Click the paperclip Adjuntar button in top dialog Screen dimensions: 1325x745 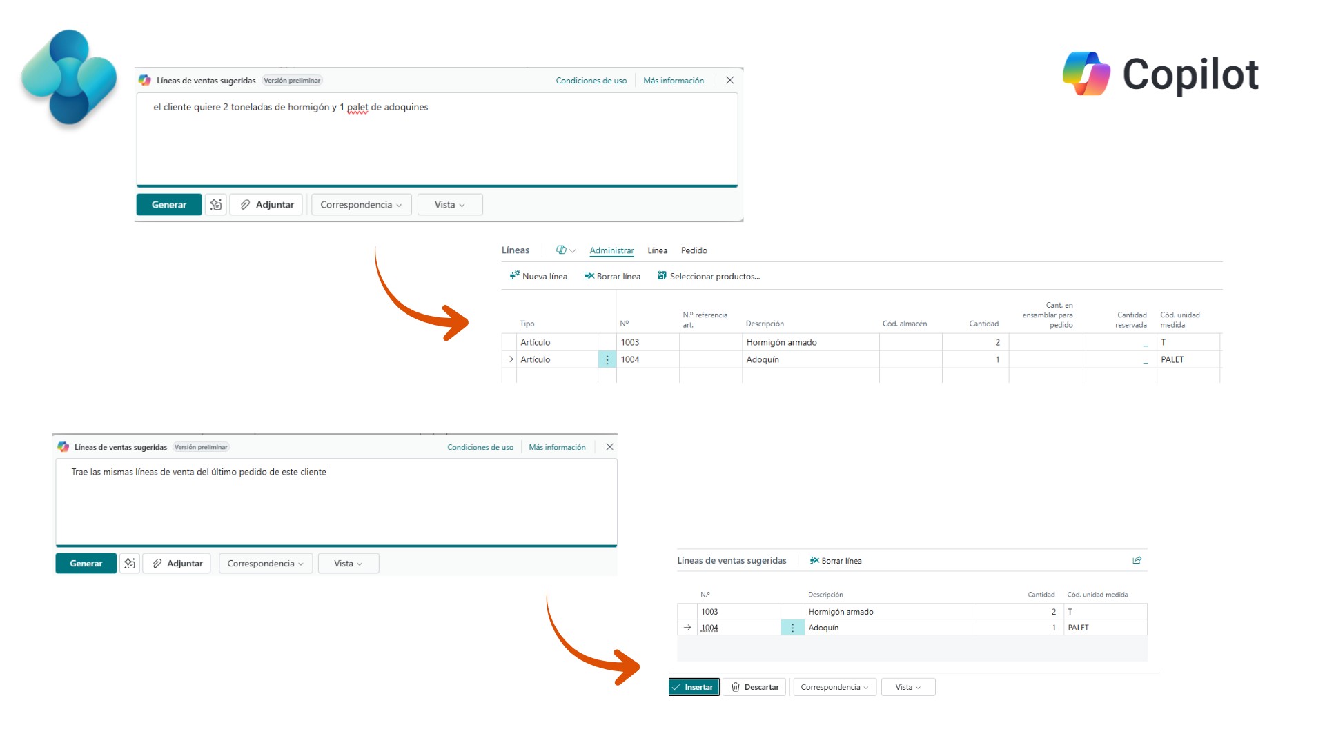(x=266, y=205)
